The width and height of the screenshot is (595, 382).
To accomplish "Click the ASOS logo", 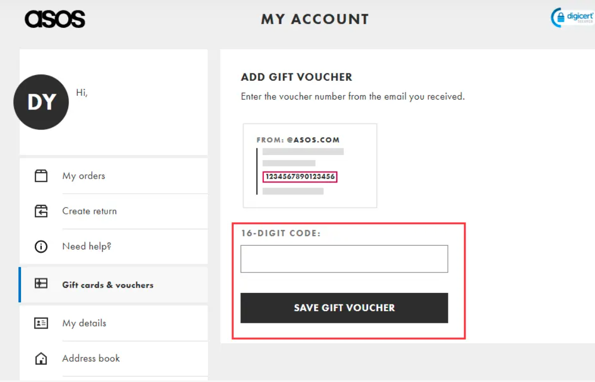I will click(55, 19).
